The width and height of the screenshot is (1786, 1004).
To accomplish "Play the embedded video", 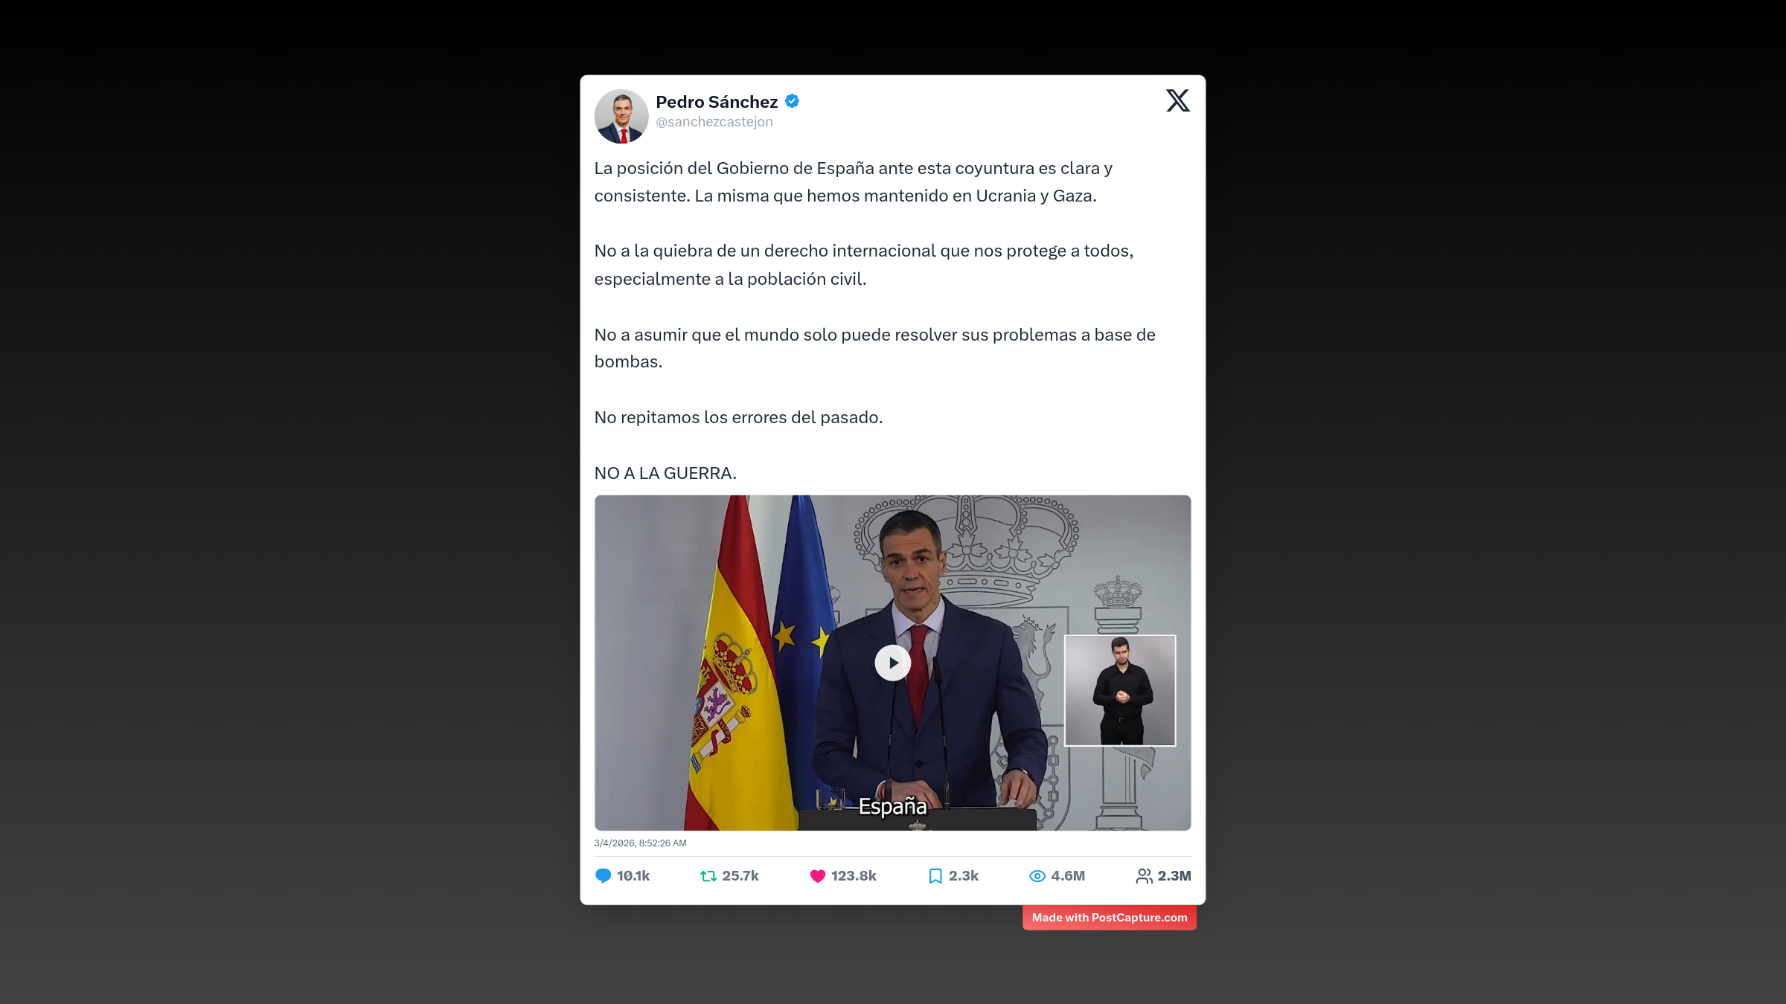I will click(x=892, y=663).
